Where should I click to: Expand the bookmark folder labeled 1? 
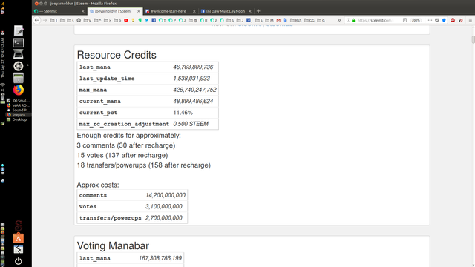coord(53,20)
